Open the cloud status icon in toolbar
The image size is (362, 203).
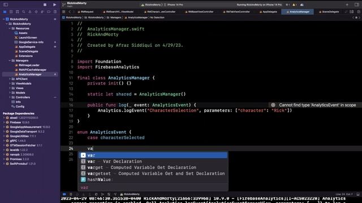tap(302, 5)
